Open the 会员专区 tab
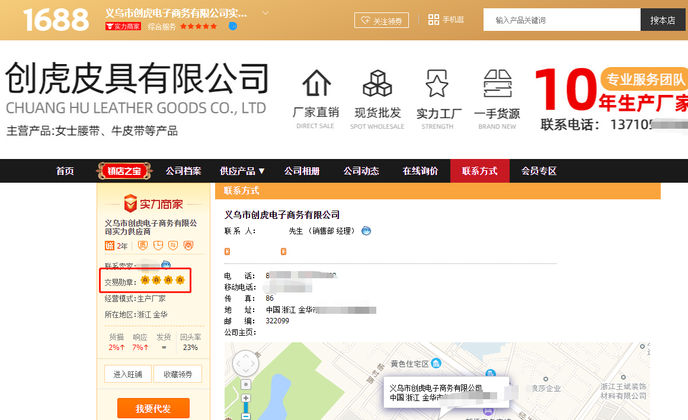Image resolution: width=688 pixels, height=420 pixels. [539, 171]
